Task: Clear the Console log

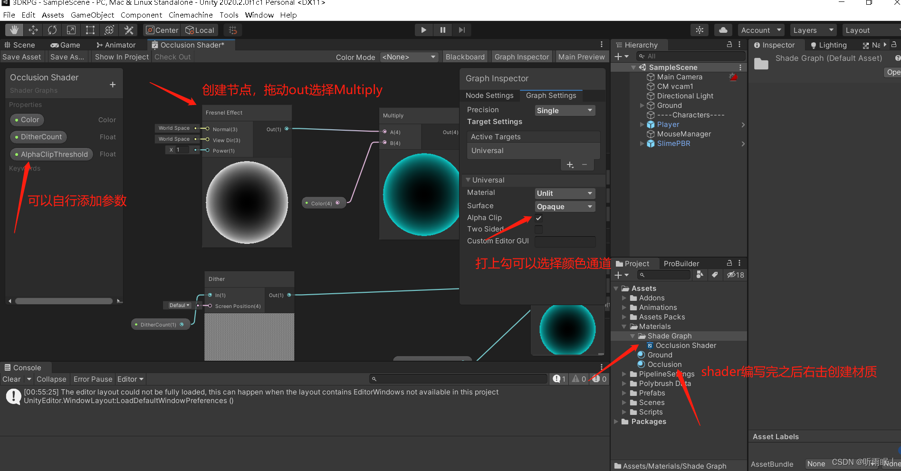Action: click(x=11, y=379)
